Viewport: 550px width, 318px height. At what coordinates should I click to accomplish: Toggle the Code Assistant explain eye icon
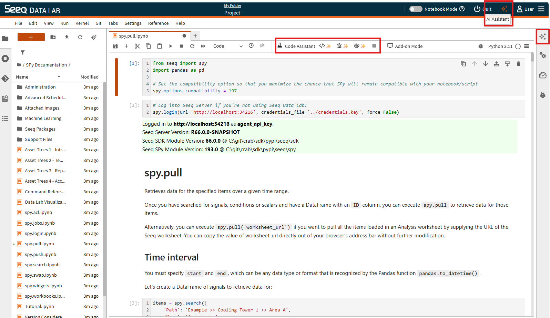click(x=359, y=46)
